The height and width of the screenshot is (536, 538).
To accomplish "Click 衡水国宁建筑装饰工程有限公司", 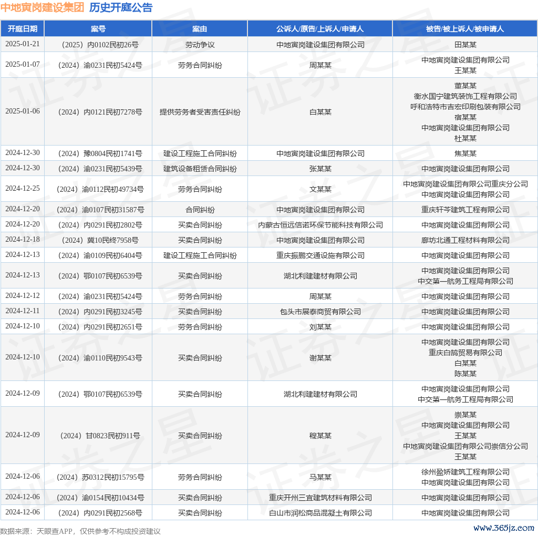I will coord(465,96).
